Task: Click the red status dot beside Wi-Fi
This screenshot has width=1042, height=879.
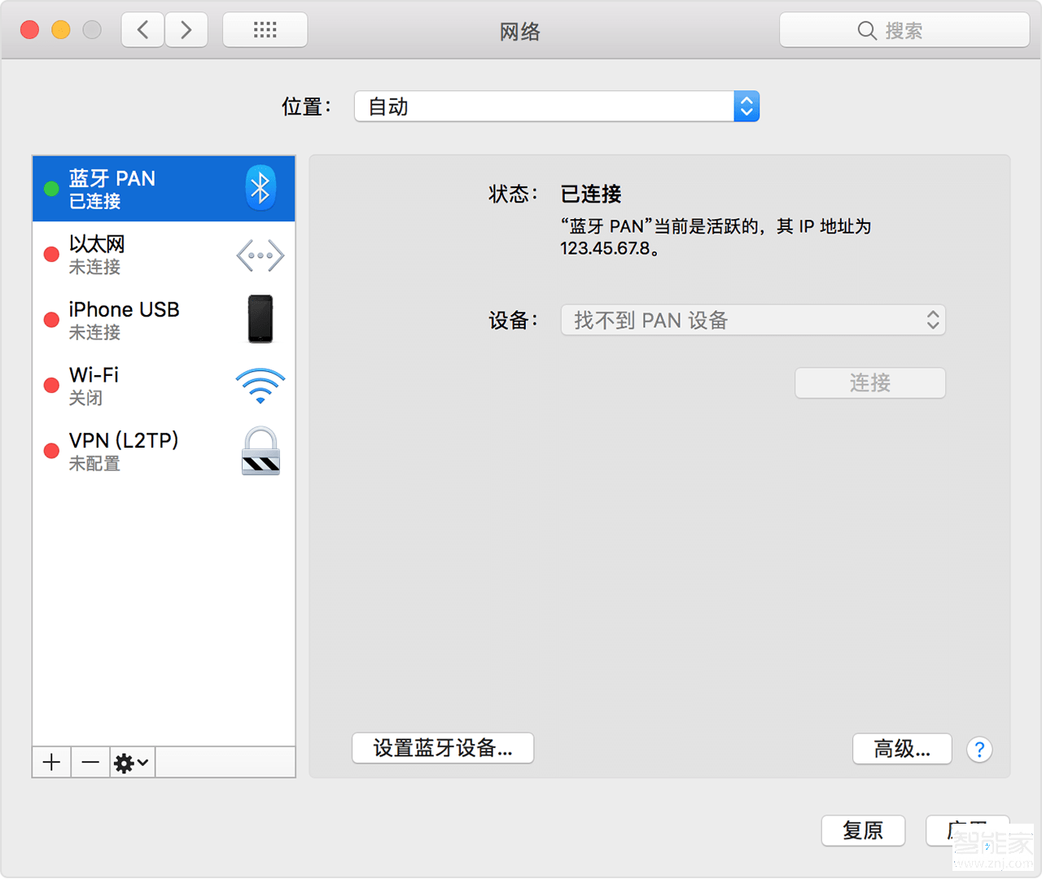Action: pyautogui.click(x=50, y=385)
